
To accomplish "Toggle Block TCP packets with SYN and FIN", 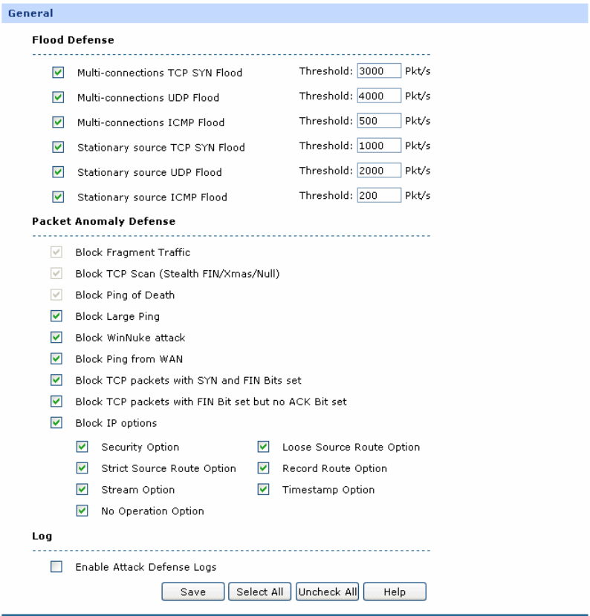I will 56,381.
